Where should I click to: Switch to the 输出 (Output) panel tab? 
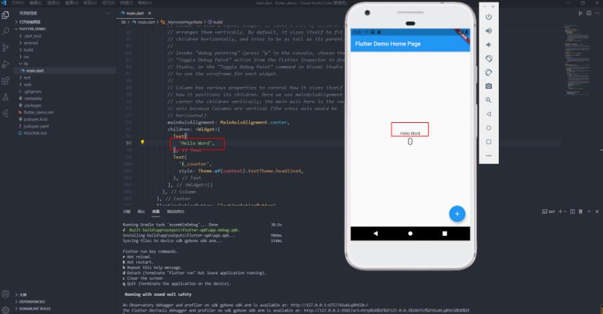pos(141,211)
